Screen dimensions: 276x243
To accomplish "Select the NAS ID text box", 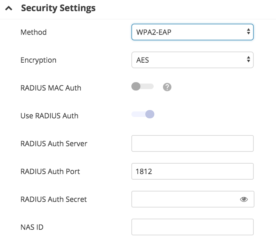I will point(192,227).
